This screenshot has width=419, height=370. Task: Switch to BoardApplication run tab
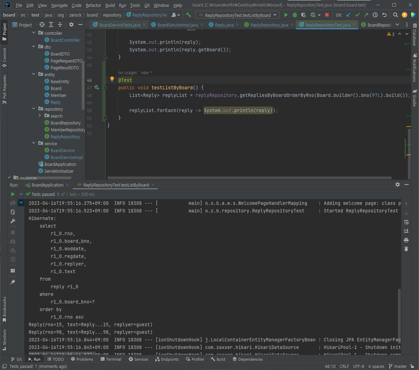point(47,185)
